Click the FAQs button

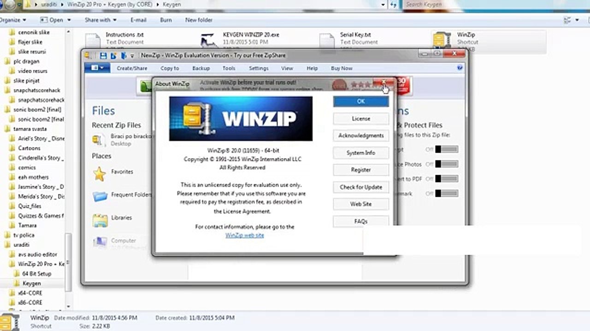click(361, 221)
